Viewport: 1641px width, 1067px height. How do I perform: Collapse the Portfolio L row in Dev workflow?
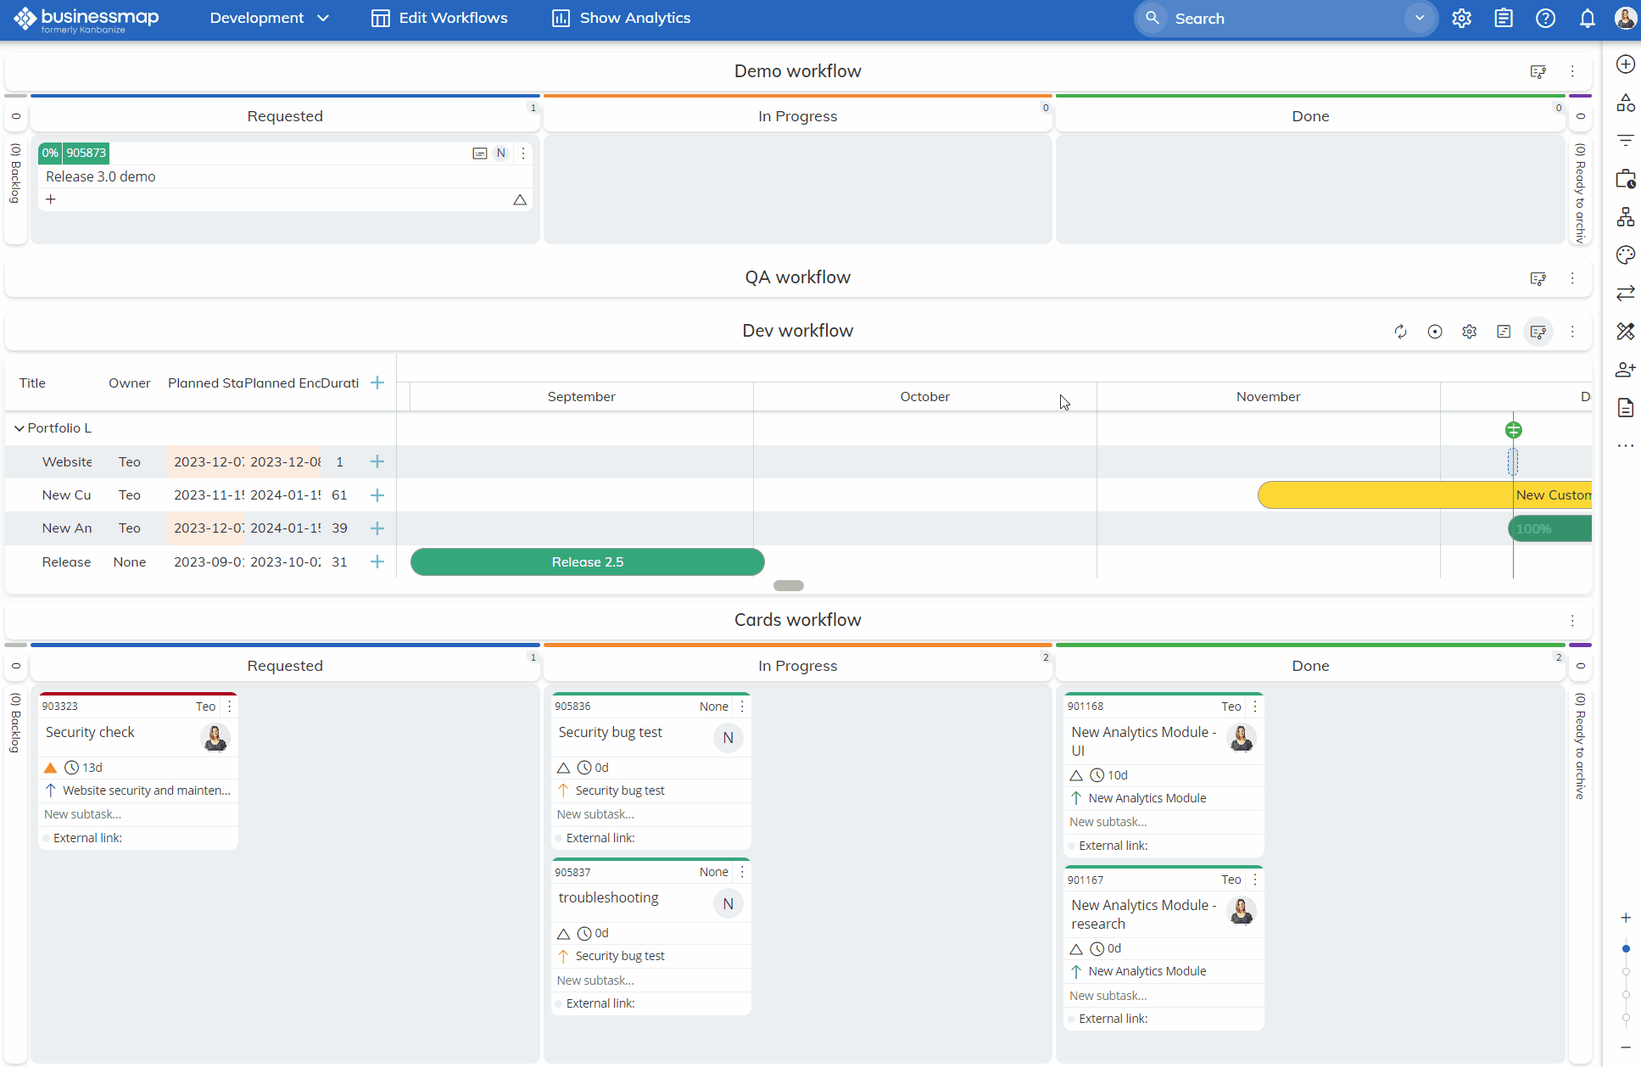click(x=19, y=427)
